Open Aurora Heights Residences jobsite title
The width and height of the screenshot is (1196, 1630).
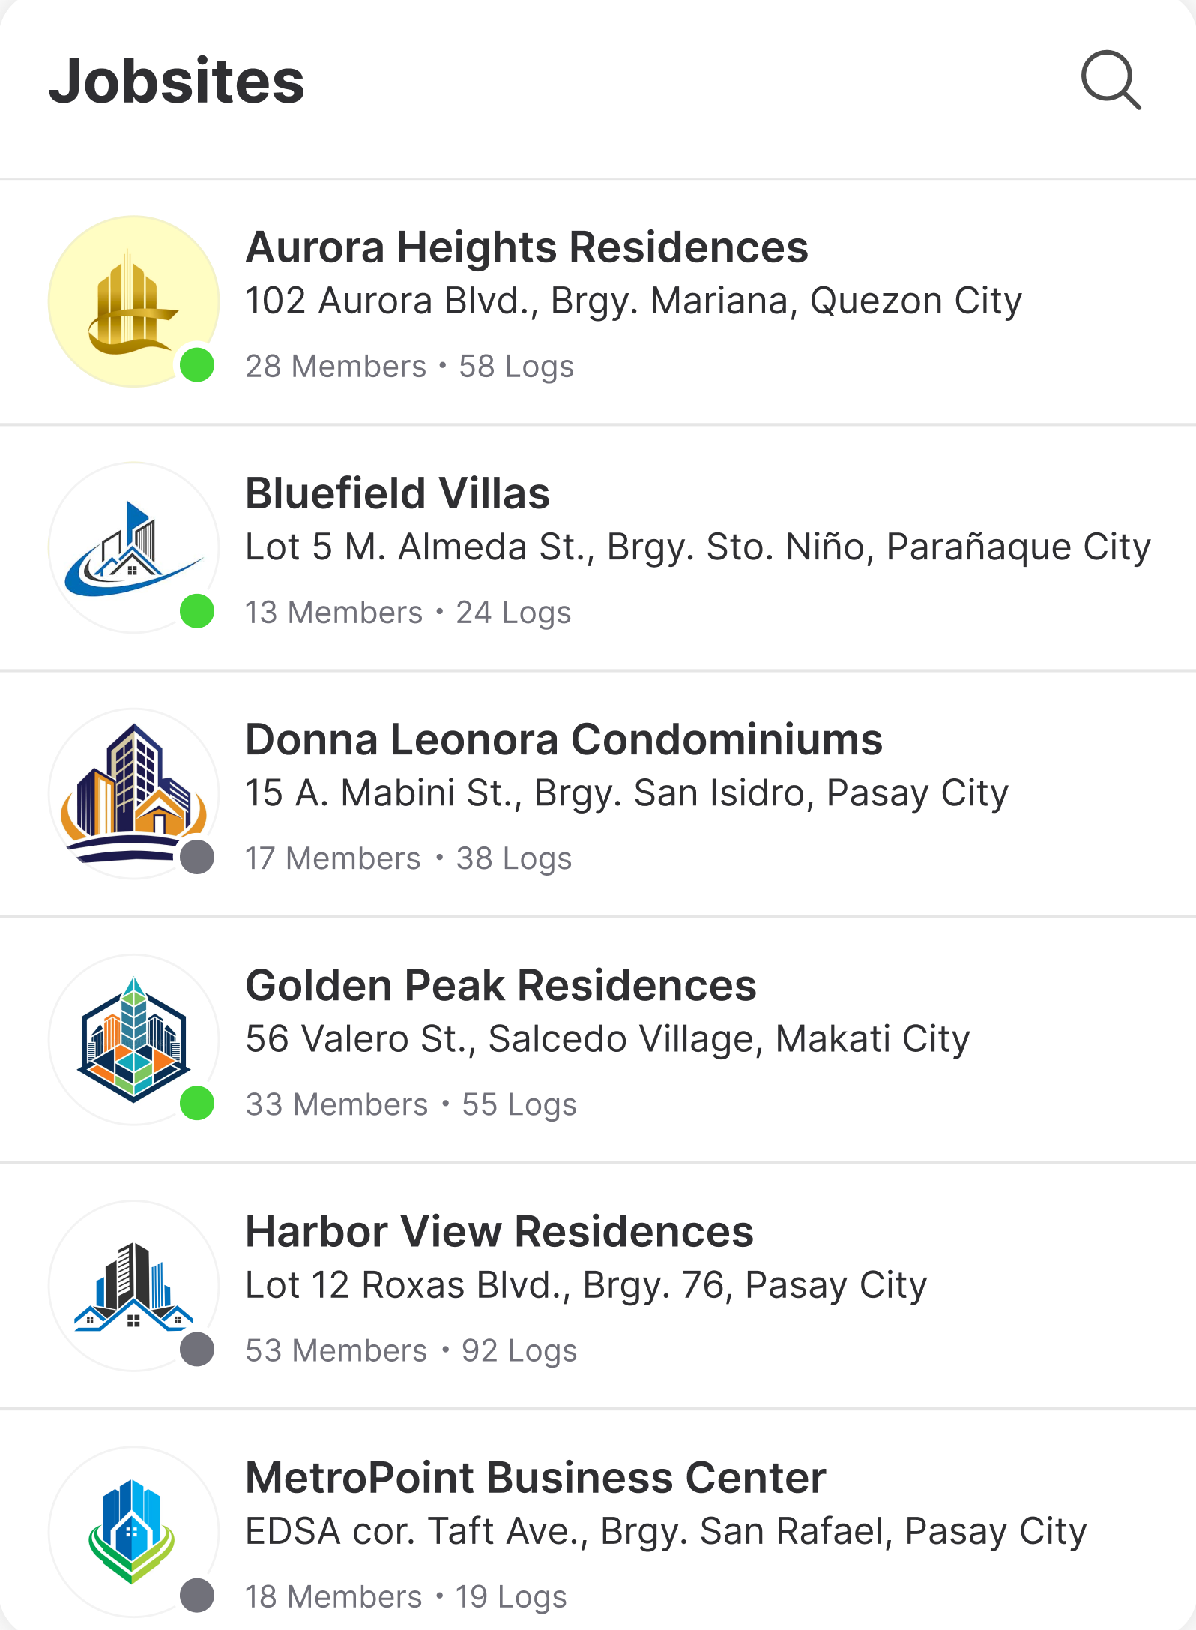coord(527,247)
